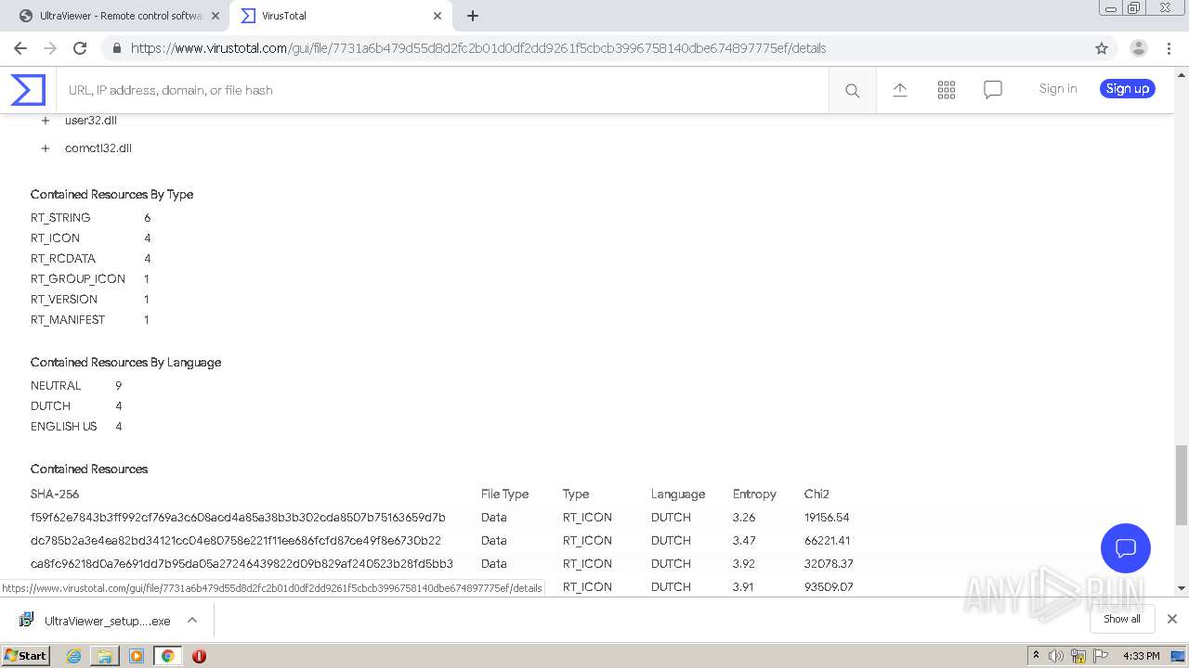The width and height of the screenshot is (1189, 668).
Task: Click Chrome icon in taskbar
Action: [167, 656]
